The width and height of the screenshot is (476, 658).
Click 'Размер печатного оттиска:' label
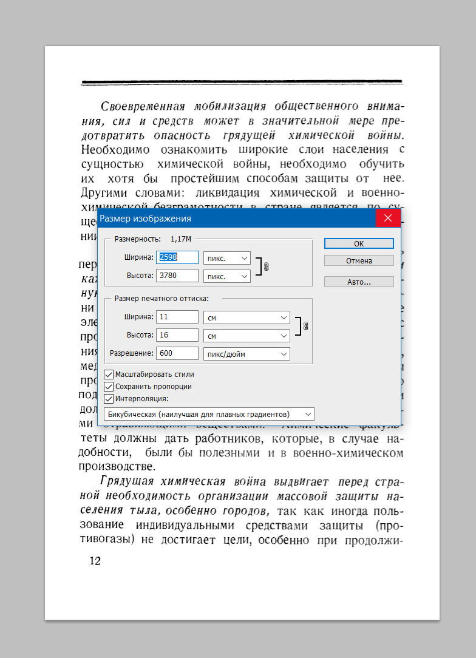tap(161, 299)
